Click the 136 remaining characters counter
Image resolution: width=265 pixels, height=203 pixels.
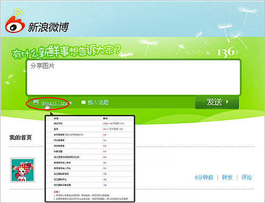tap(225, 52)
